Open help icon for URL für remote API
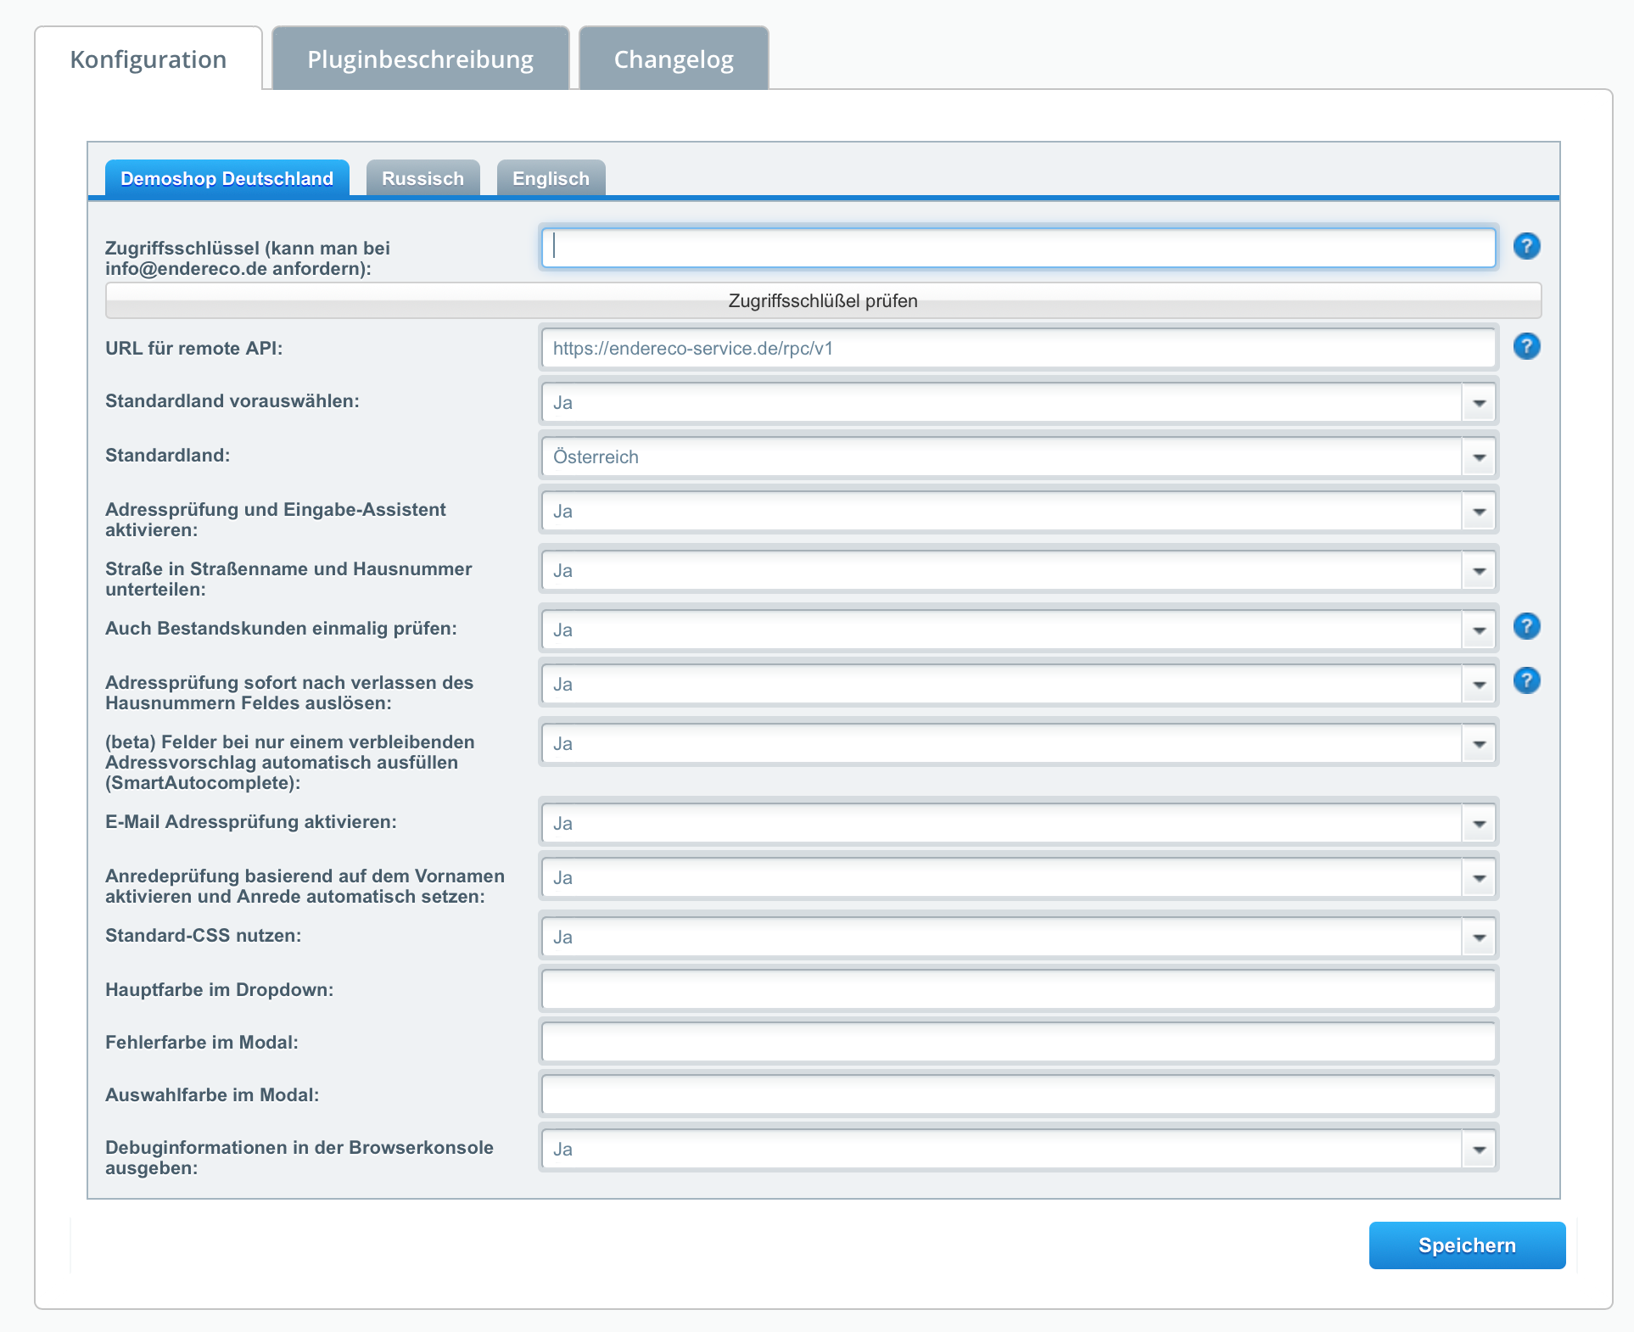 click(1526, 346)
